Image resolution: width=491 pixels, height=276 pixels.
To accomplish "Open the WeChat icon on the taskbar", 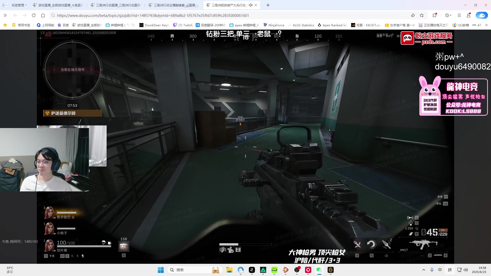I will pos(319,270).
